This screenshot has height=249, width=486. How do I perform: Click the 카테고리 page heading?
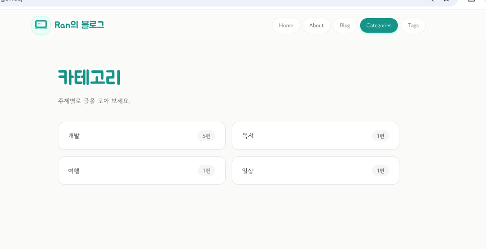tap(89, 77)
